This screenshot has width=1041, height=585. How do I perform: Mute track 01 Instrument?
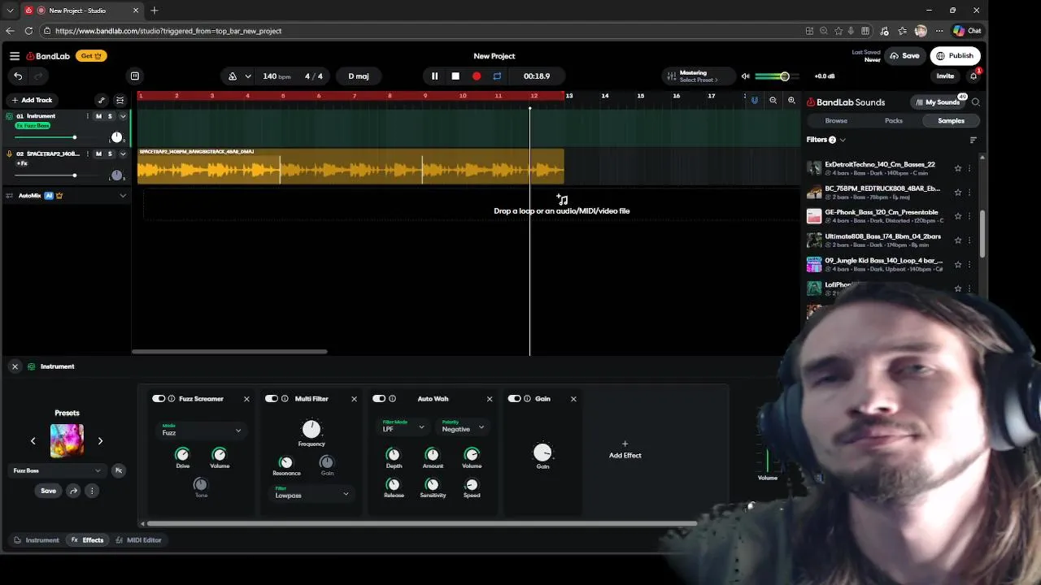click(98, 116)
